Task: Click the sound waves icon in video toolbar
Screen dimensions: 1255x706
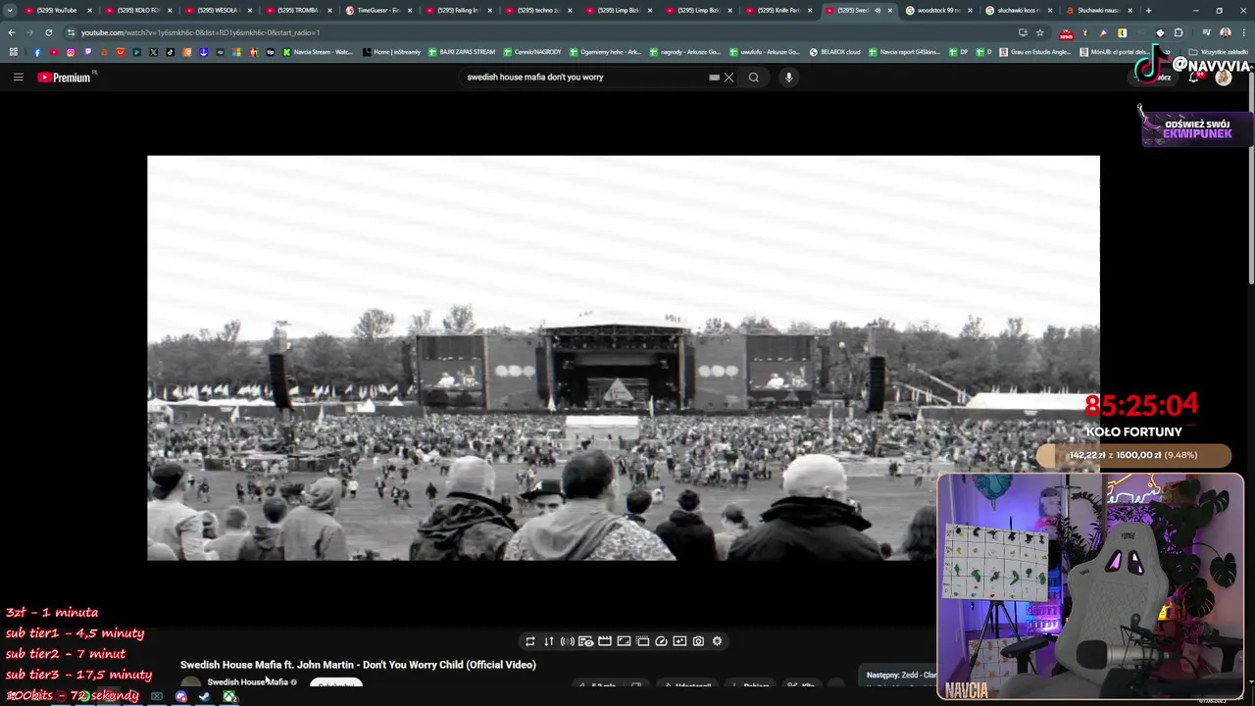Action: (568, 641)
